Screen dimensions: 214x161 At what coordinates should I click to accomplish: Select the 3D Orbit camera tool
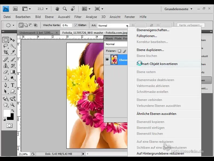(13, 98)
